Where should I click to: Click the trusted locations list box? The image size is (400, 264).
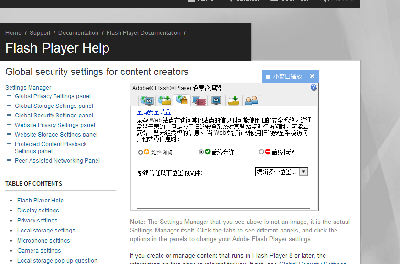[223, 193]
